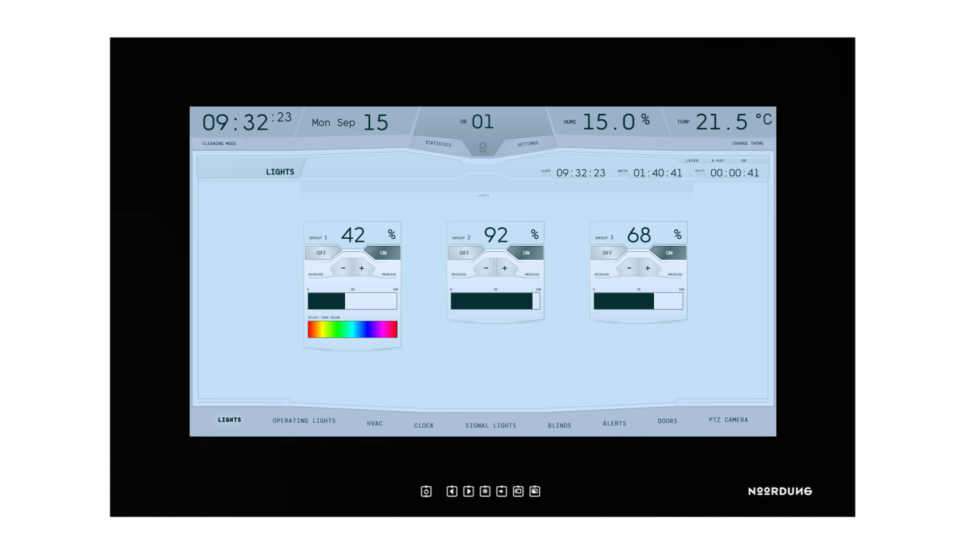Click the rightmost window icon in bottom toolbar
This screenshot has height=543, width=966.
click(535, 492)
